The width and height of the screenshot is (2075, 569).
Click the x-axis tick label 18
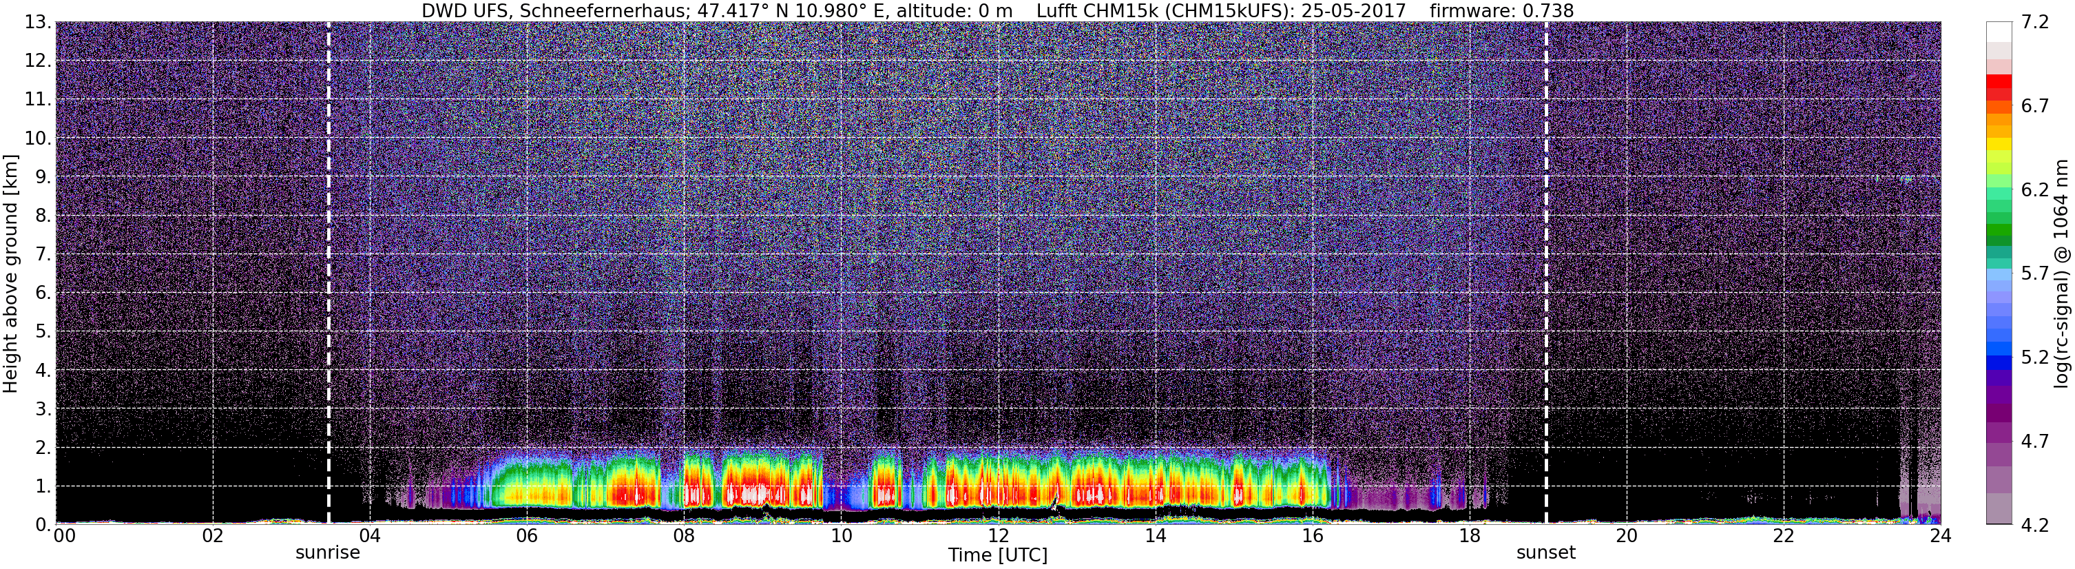click(1469, 536)
